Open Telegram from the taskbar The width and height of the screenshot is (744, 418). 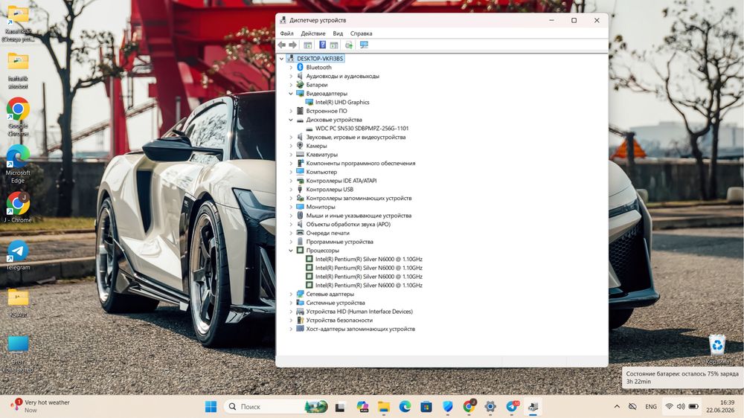pos(512,407)
